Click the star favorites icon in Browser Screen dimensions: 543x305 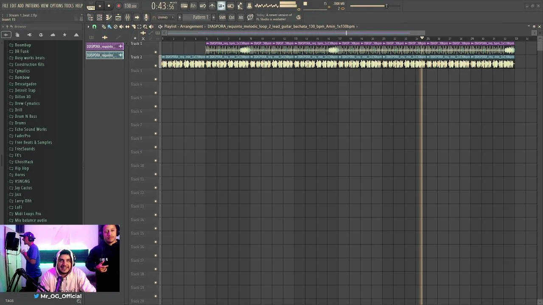64,35
